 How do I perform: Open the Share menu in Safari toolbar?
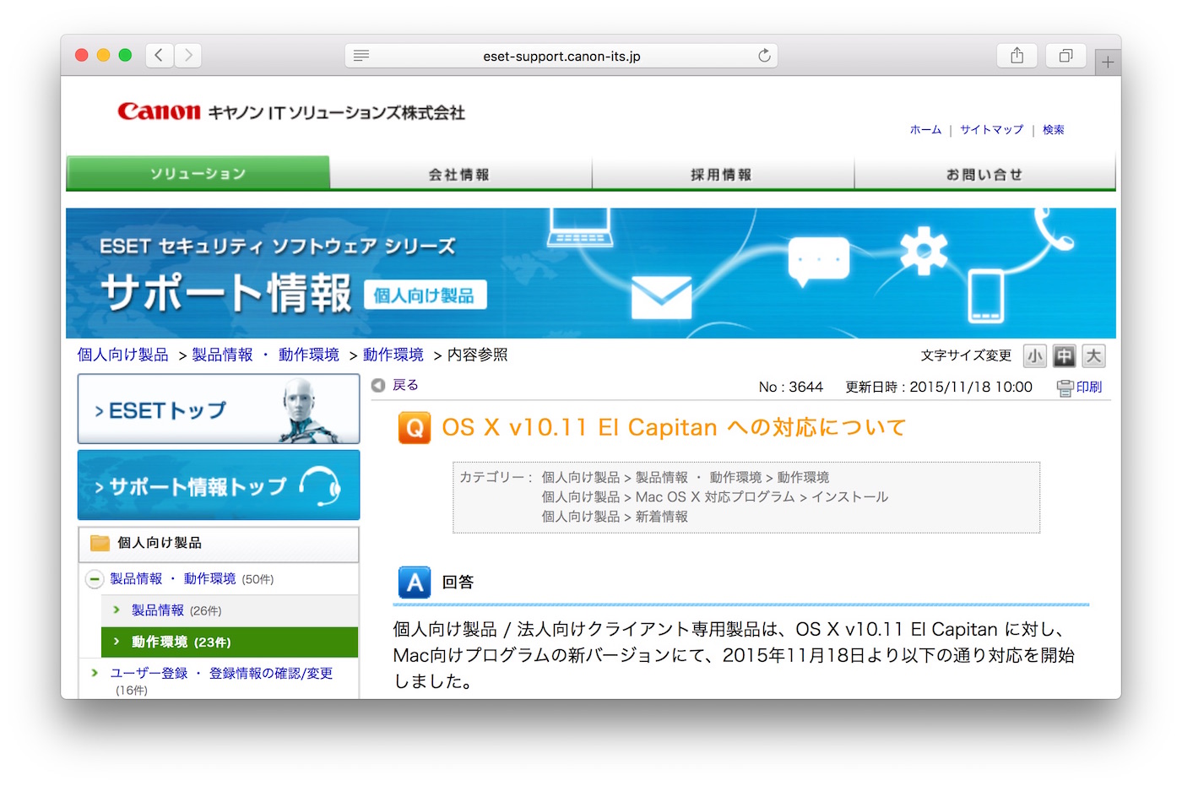pos(1017,56)
